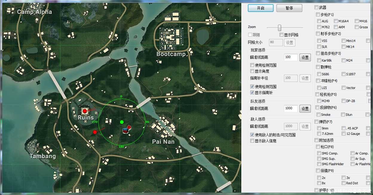Image resolution: width=373 pixels, height=195 pixels.
Task: Uncheck 使用敌人的射击/可见范围 checkbox
Action: pos(252,135)
